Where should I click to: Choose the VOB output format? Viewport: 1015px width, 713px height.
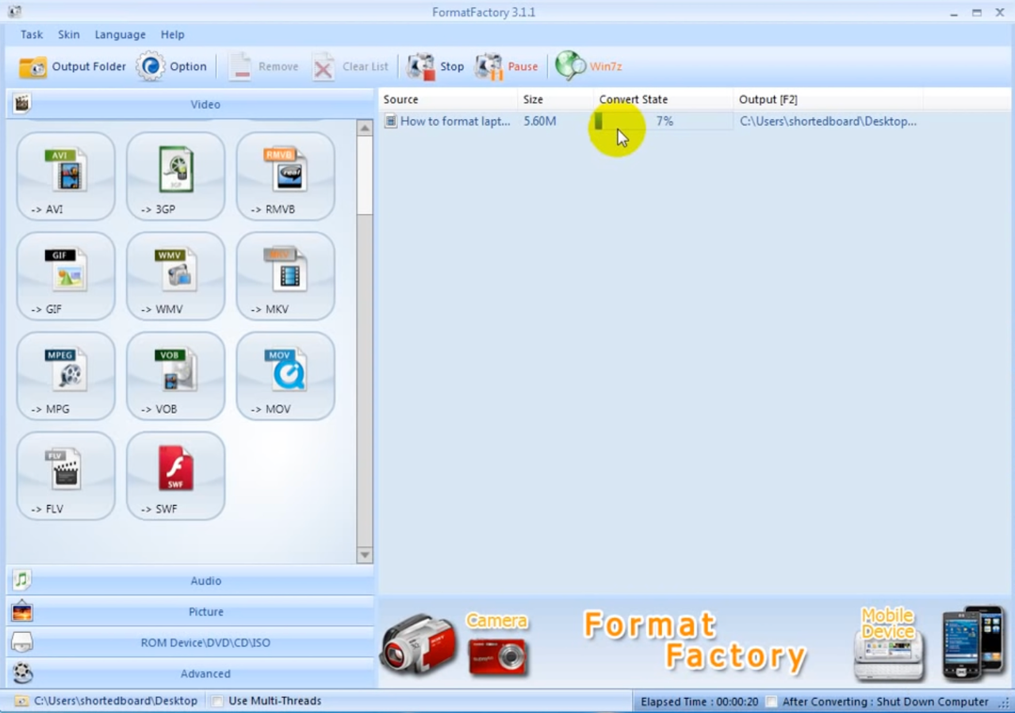click(175, 376)
